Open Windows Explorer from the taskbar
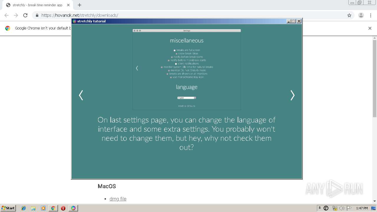377x212 pixels. point(33,208)
